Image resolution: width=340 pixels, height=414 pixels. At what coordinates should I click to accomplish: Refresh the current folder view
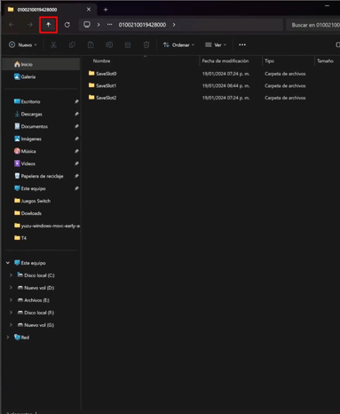click(67, 25)
